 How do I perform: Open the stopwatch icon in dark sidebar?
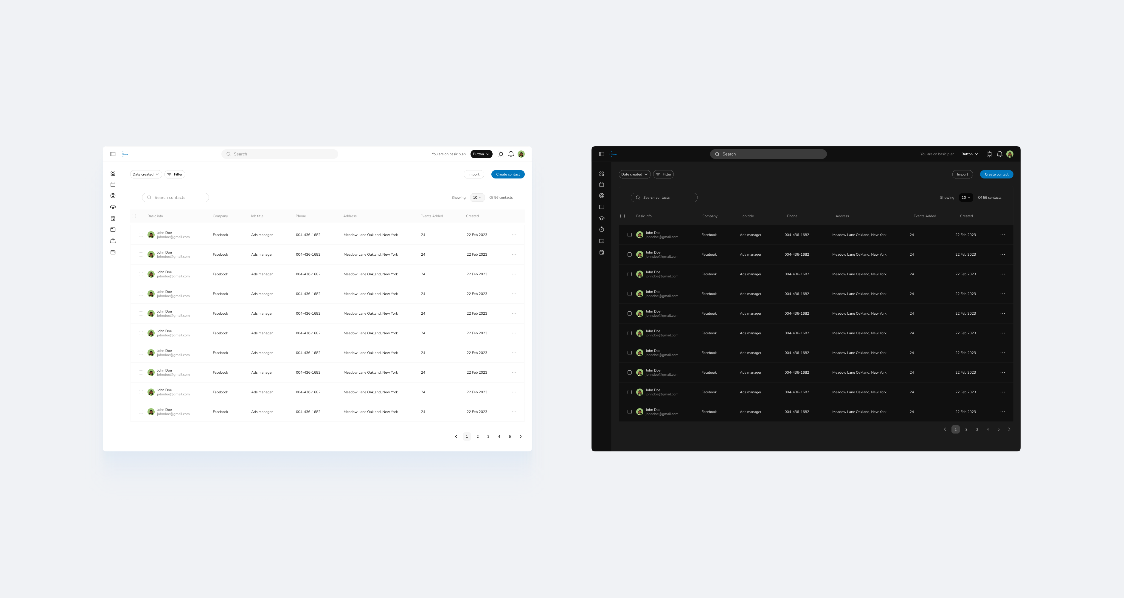(x=601, y=229)
